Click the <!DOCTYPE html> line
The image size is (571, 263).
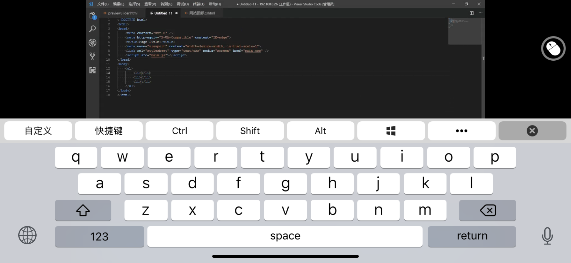132,20
